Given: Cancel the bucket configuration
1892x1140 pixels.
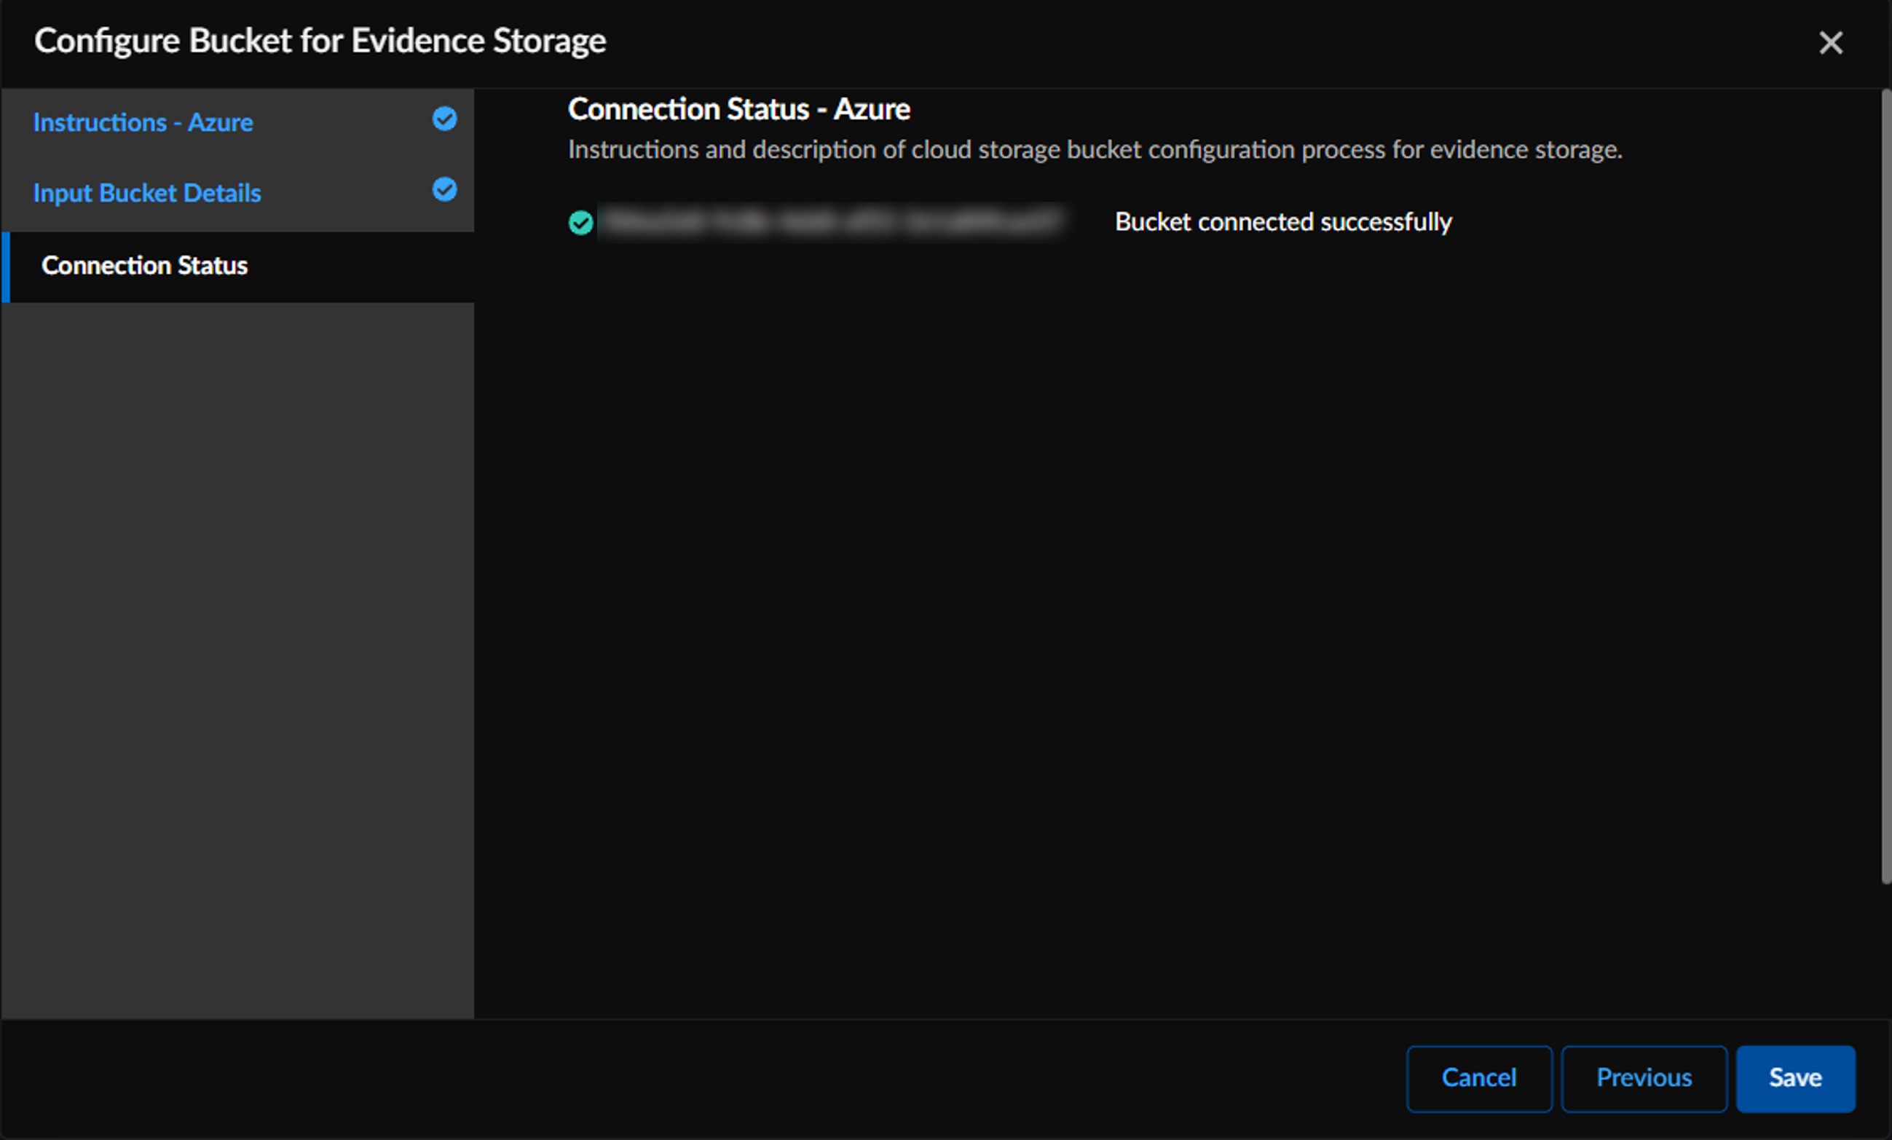Looking at the screenshot, I should (x=1478, y=1078).
